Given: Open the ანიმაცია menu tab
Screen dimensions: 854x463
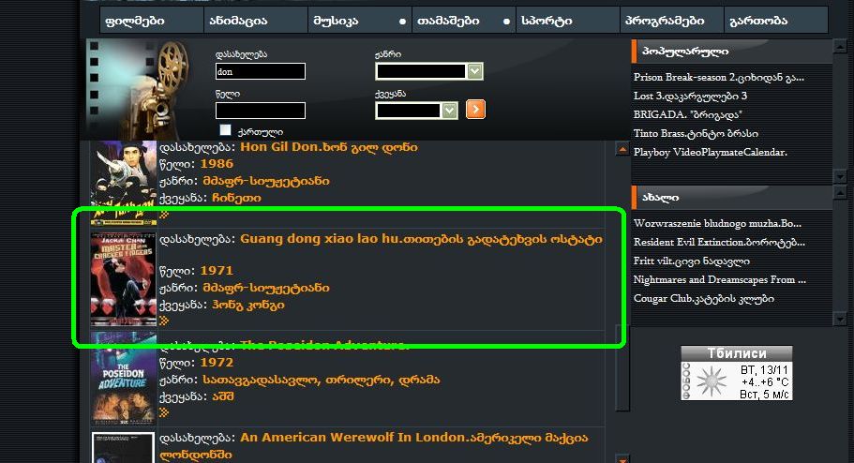Looking at the screenshot, I should coord(256,21).
